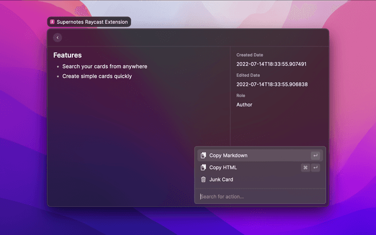This screenshot has height=235, width=376.
Task: Select the Copy Markdown action
Action: click(260, 155)
